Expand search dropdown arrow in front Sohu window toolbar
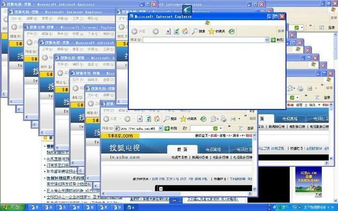The width and height of the screenshot is (338, 211). [x=221, y=129]
